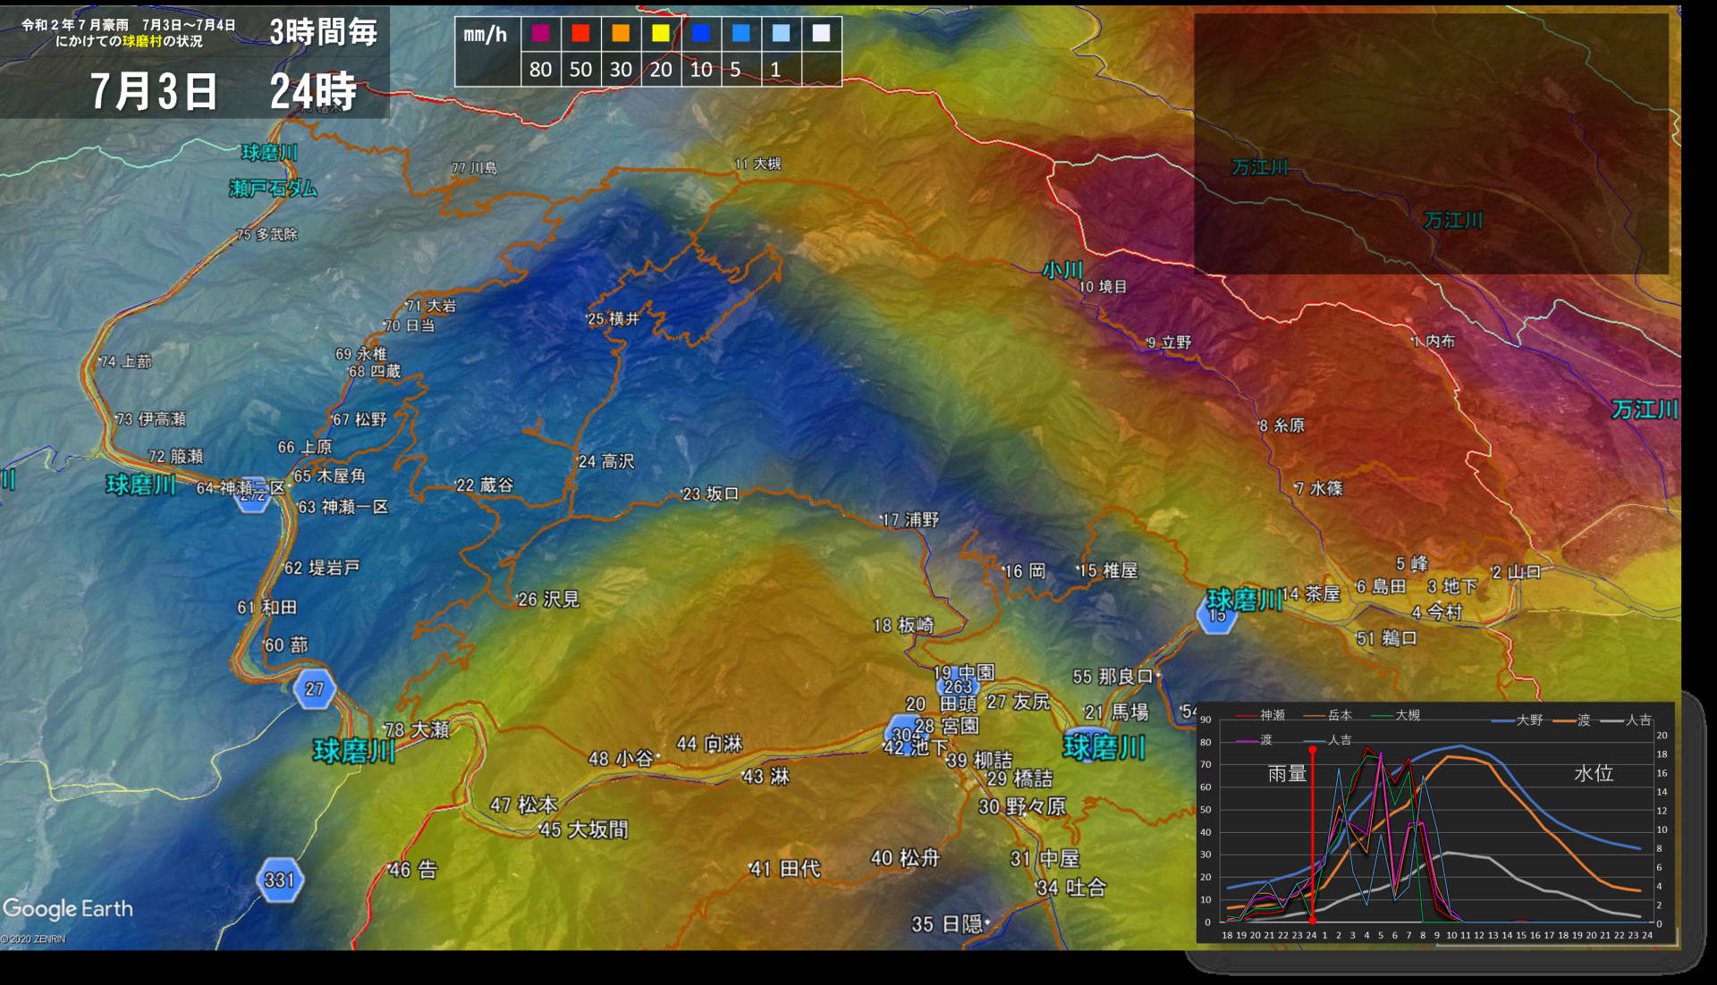Click the 40 松舟 place marker
This screenshot has height=985, width=1717.
pos(905,858)
